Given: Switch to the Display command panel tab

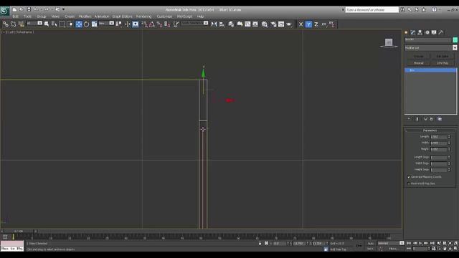Looking at the screenshot, I should (434, 32).
